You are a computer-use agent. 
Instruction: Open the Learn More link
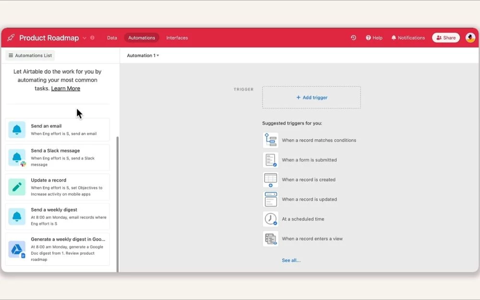66,88
